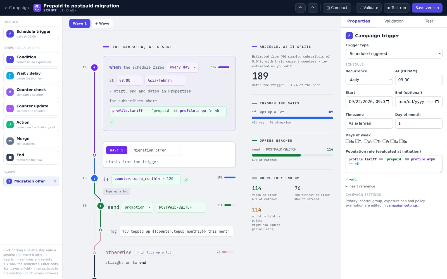Click the End step square icon
The width and height of the screenshot is (447, 279).
pyautogui.click(x=10, y=157)
